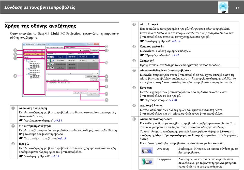Select EB00000001 in the profile tree

point(36,65)
